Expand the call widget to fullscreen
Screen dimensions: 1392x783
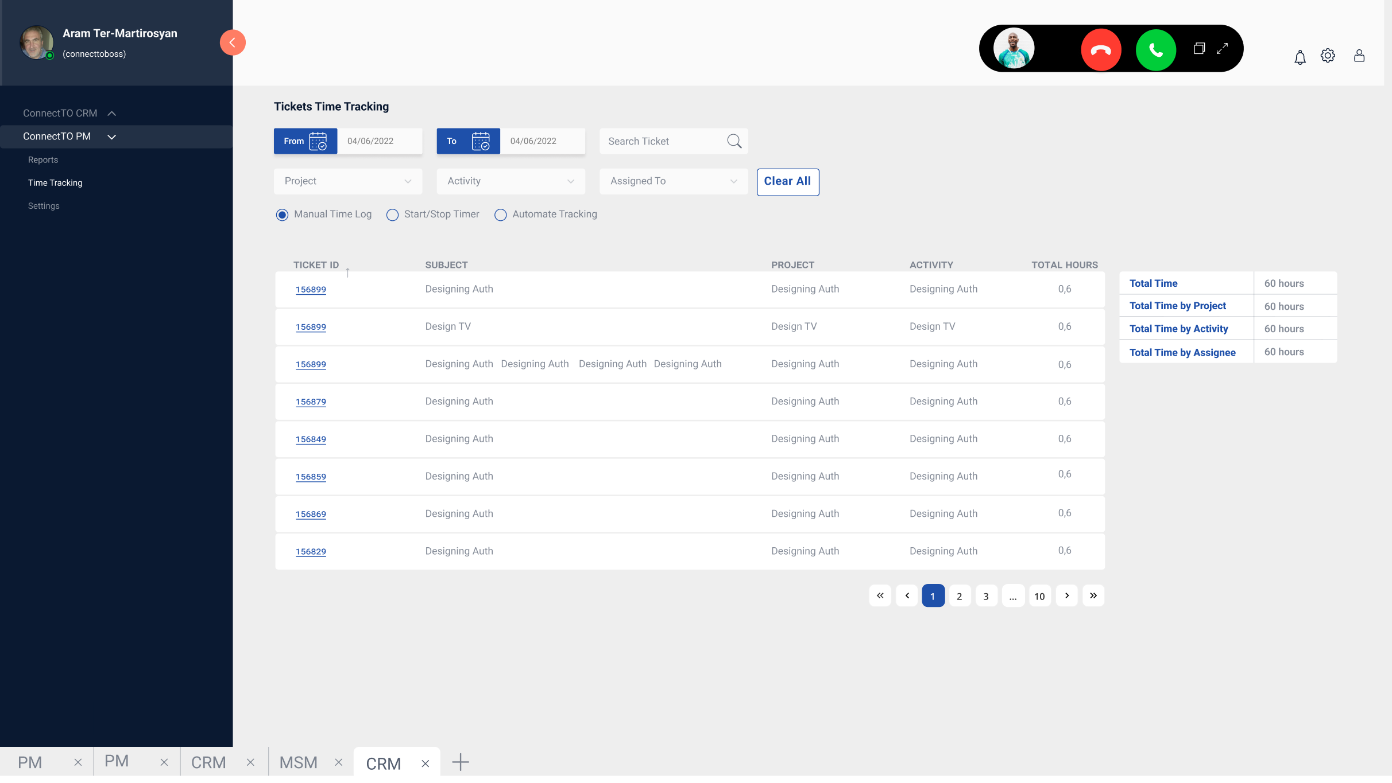pos(1222,49)
